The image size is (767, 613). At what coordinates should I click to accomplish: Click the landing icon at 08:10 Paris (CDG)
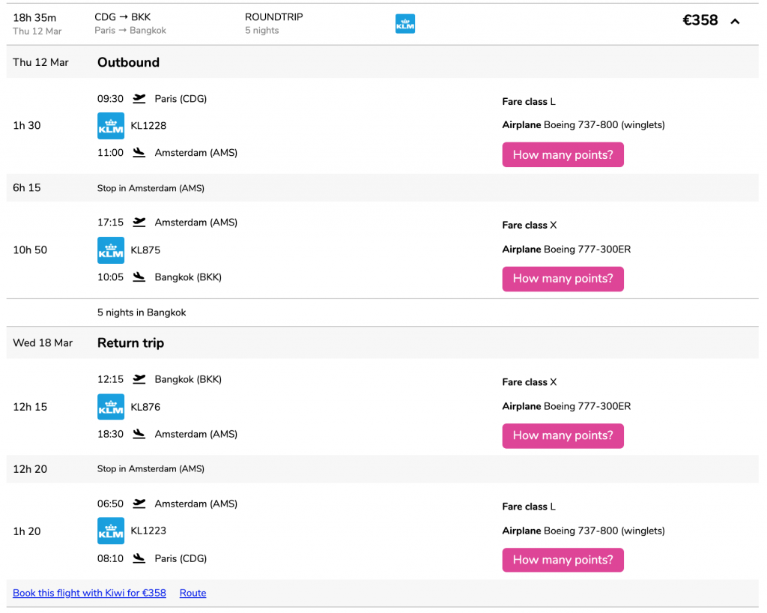pos(139,558)
